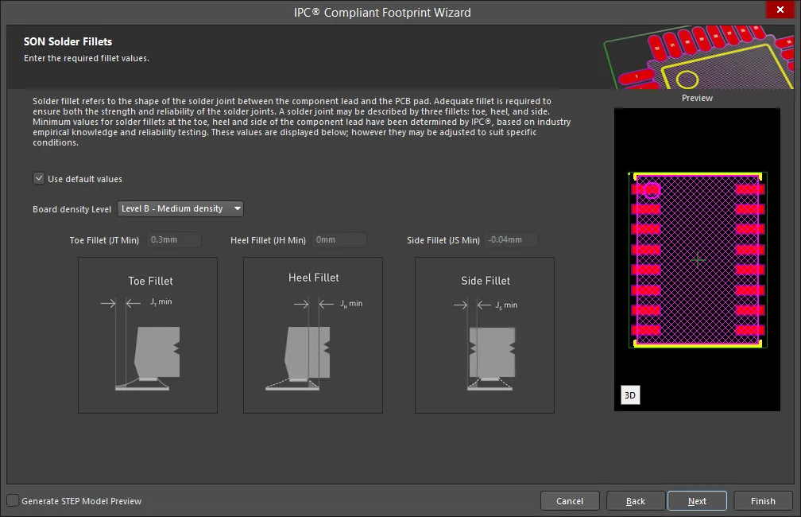
Task: Go Back to previous wizard page
Action: 636,500
